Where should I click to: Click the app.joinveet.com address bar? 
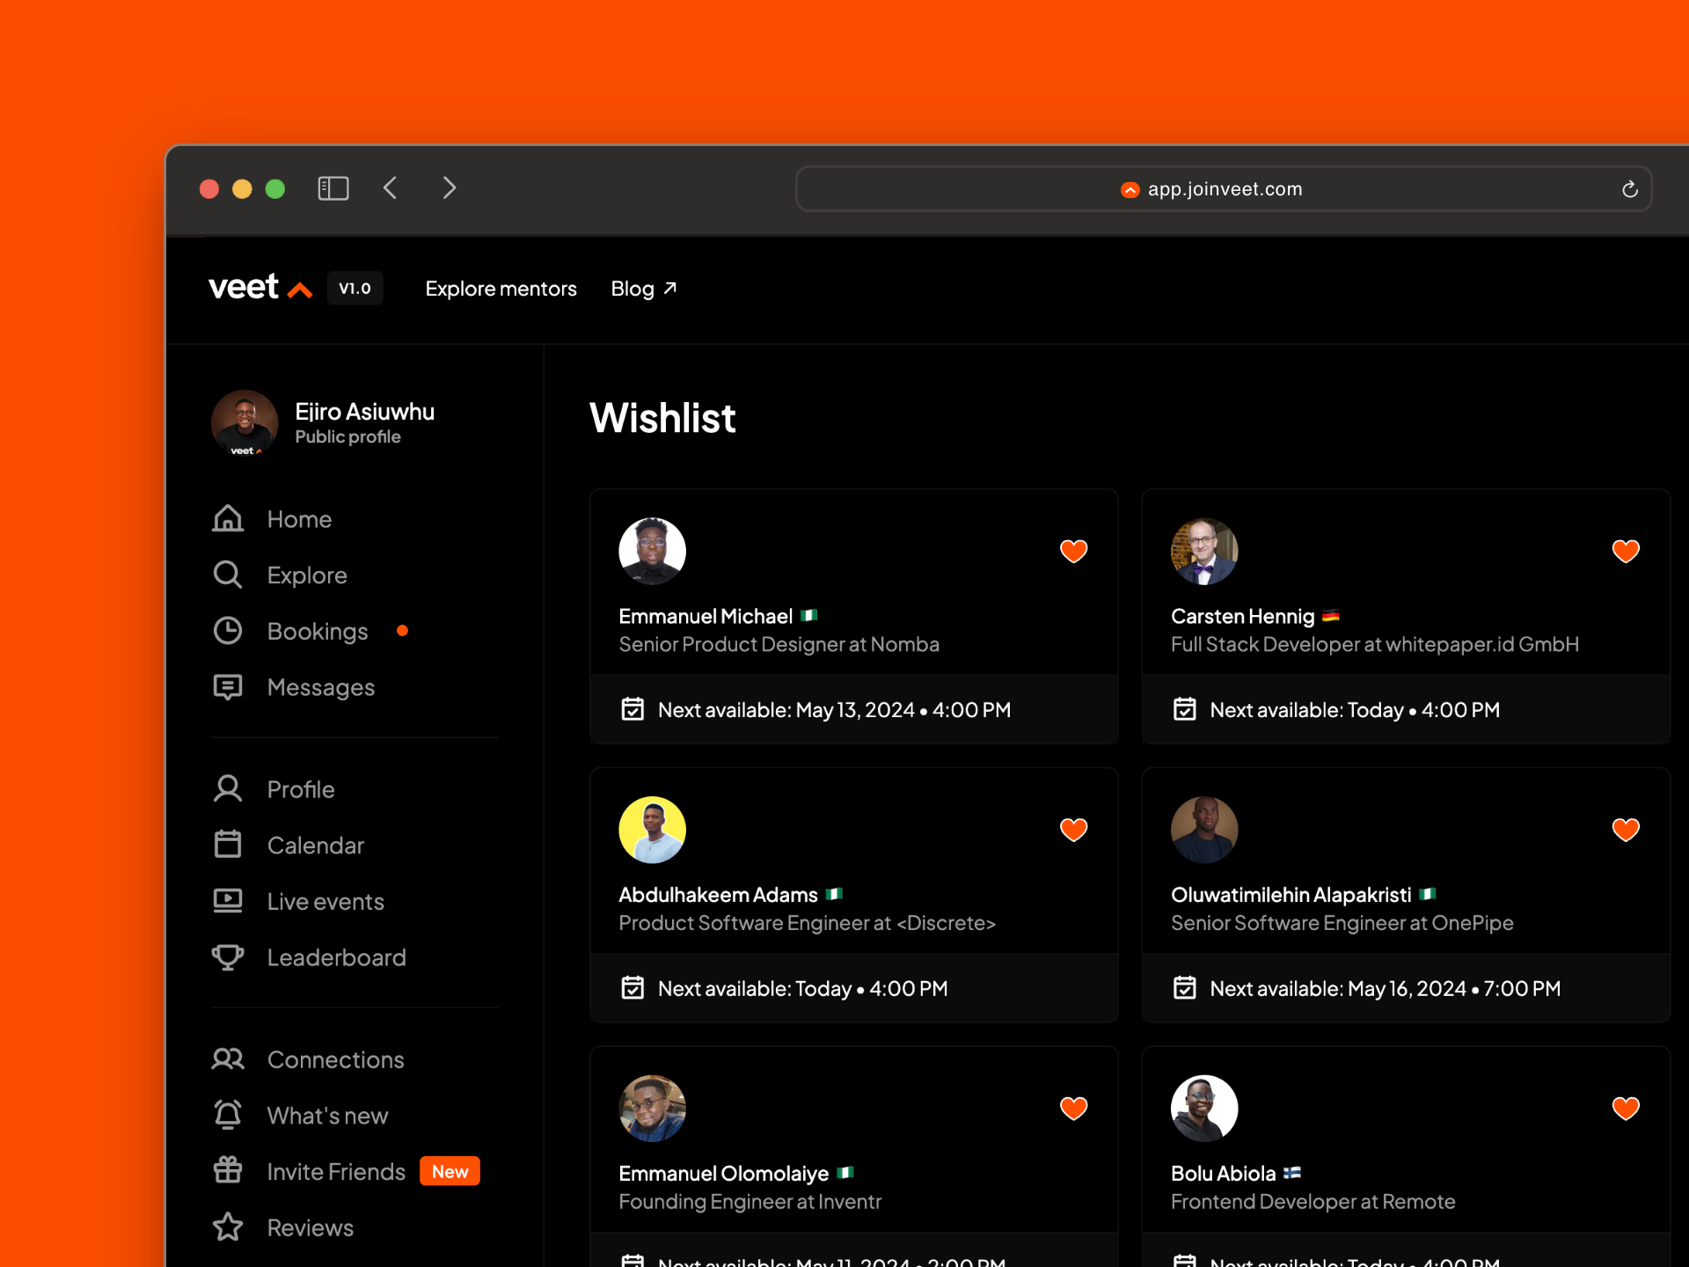[x=1224, y=189]
